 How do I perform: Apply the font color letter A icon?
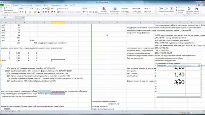click(38, 12)
